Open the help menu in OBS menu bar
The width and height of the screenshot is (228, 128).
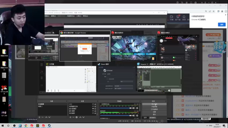pos(85,16)
